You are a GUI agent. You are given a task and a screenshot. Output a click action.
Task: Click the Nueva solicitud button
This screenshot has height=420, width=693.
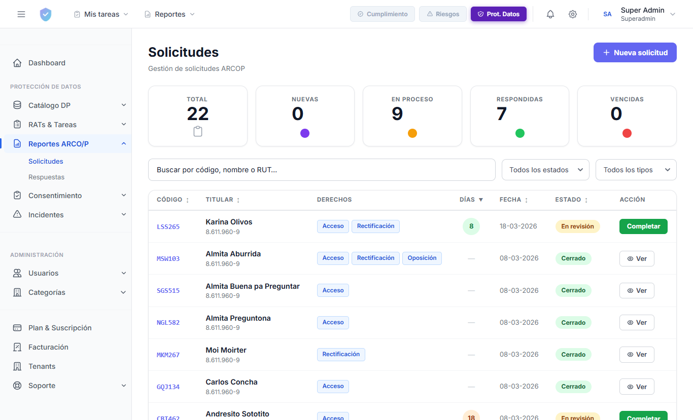(x=635, y=53)
